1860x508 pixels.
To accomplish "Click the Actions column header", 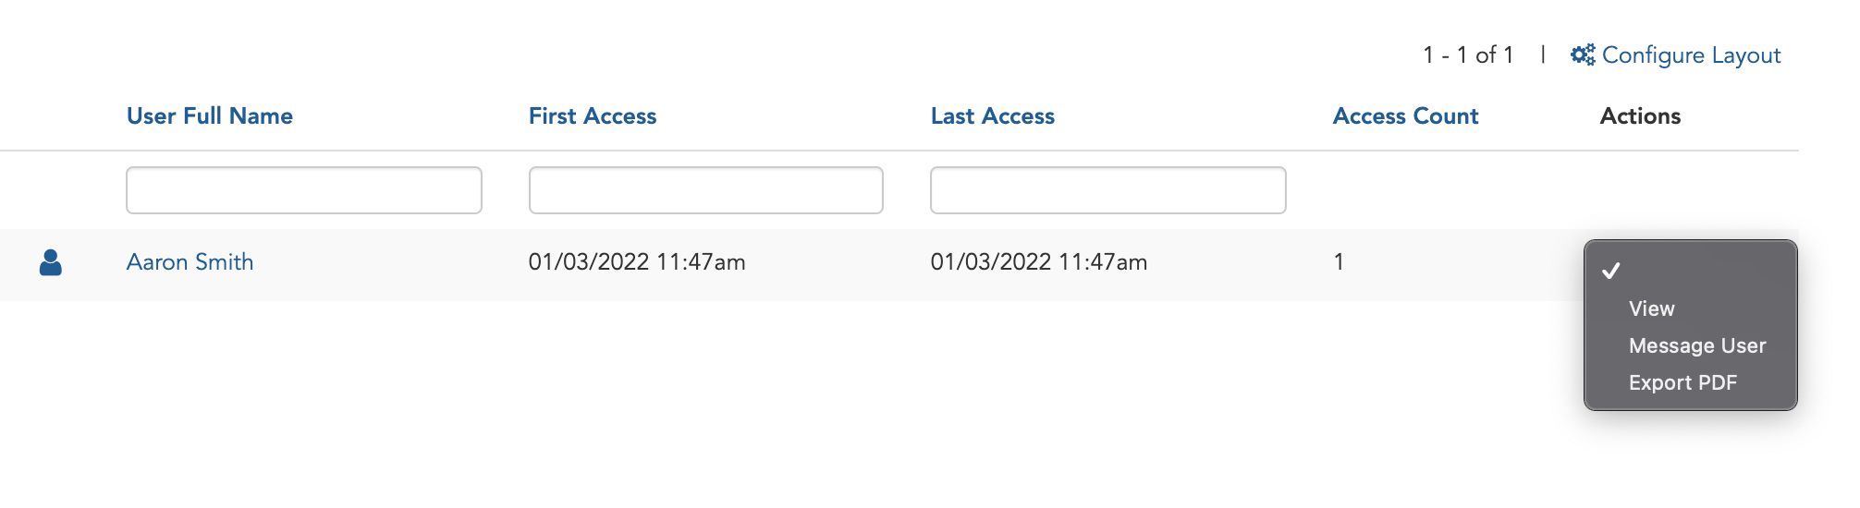I will click(x=1640, y=116).
